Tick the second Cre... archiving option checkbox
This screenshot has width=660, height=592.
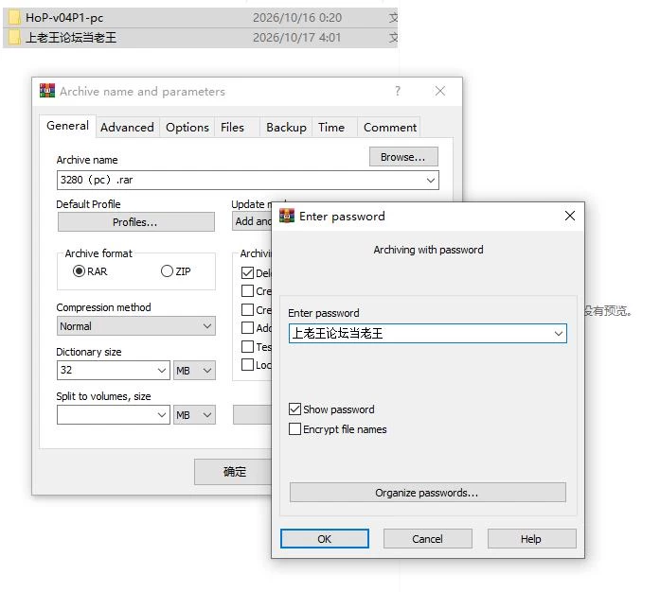[247, 310]
